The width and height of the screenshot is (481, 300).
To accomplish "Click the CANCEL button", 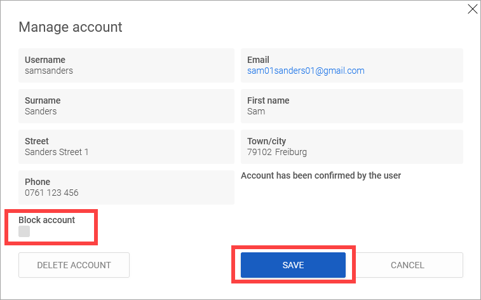I will (407, 265).
